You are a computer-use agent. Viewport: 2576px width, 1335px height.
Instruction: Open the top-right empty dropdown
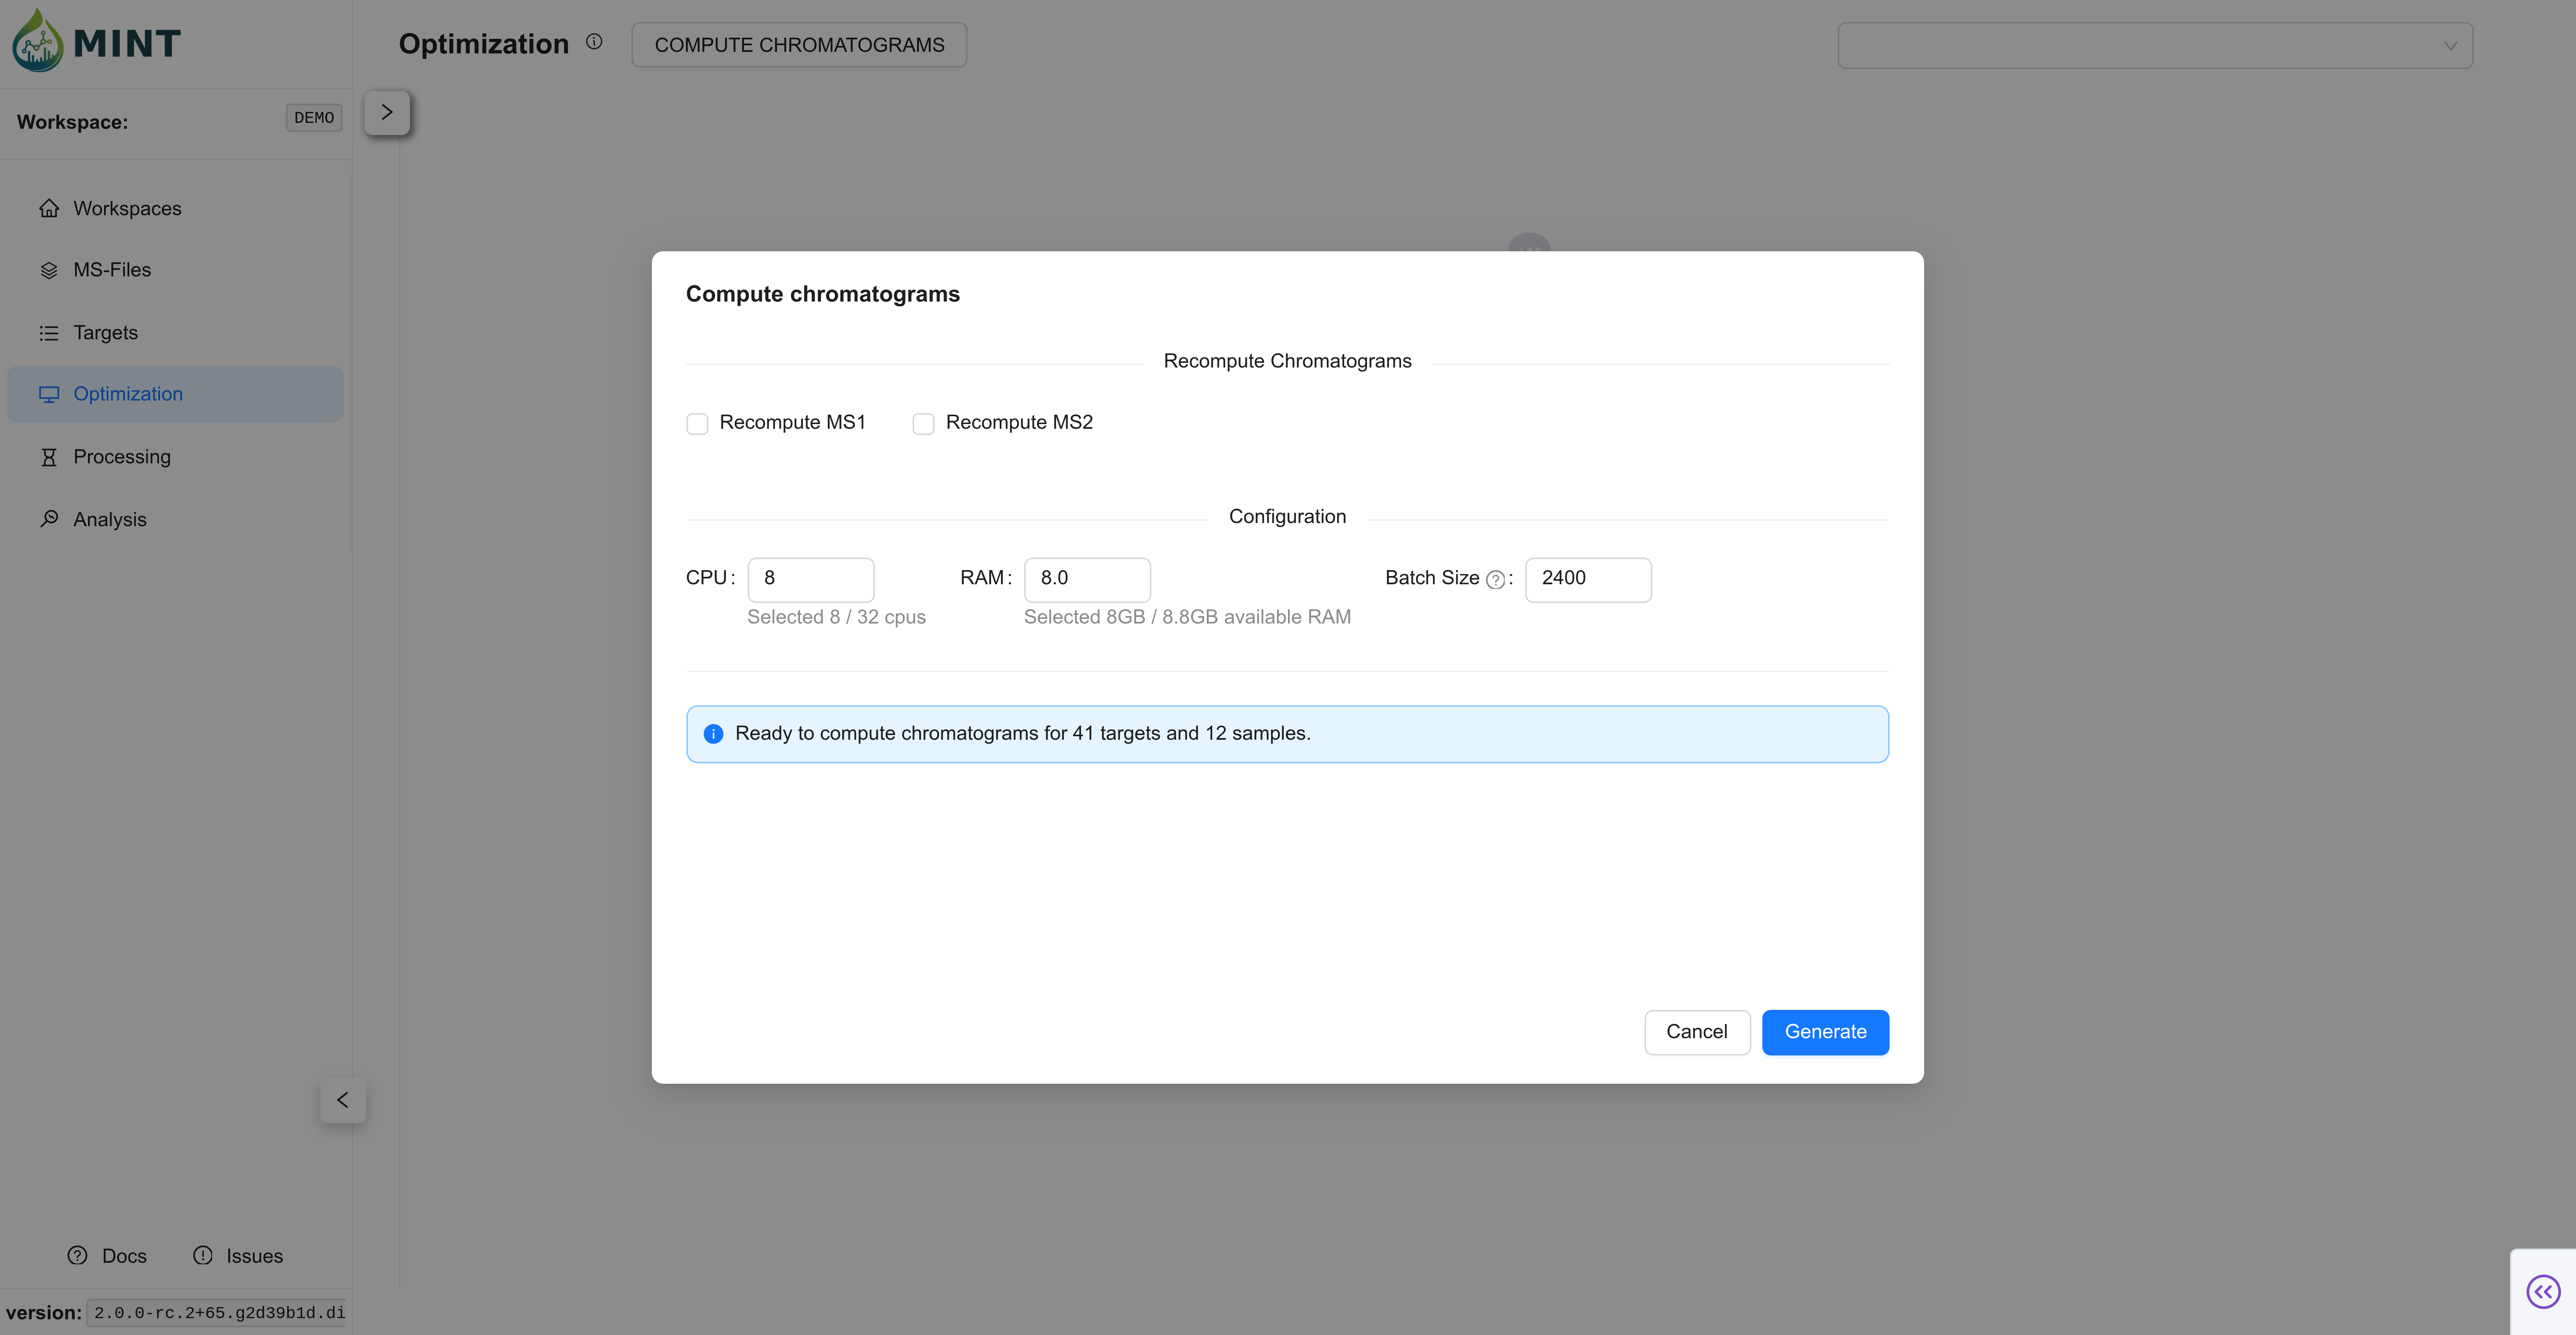(x=2155, y=46)
